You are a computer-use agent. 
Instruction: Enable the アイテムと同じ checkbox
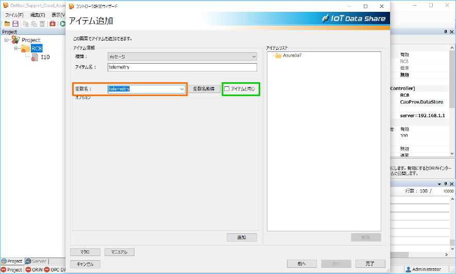pyautogui.click(x=227, y=89)
